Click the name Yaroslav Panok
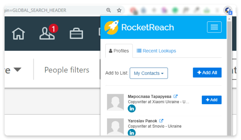The height and width of the screenshot is (140, 241). pos(143,121)
